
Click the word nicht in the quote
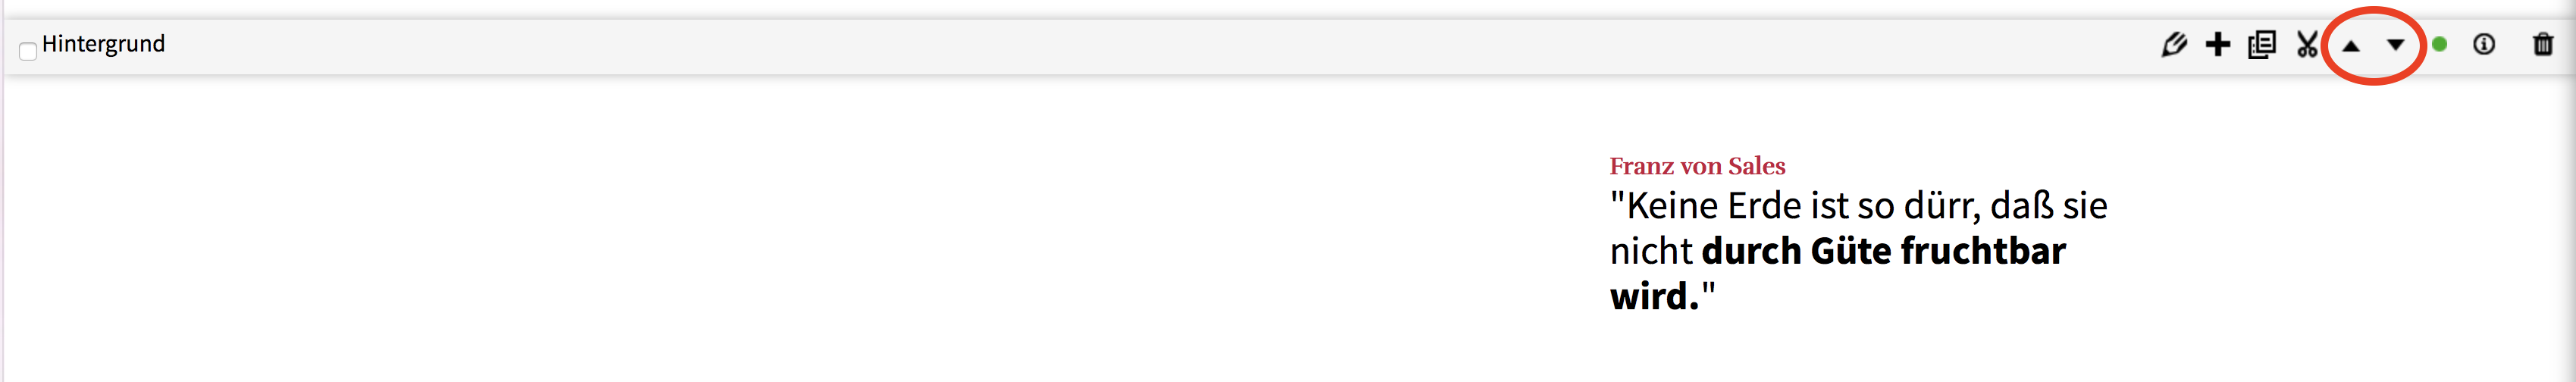tap(1651, 250)
